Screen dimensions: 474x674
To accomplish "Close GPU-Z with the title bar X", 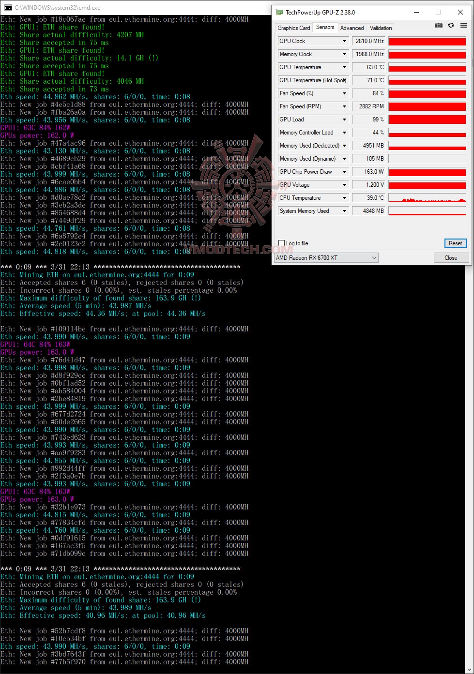I will [460, 12].
